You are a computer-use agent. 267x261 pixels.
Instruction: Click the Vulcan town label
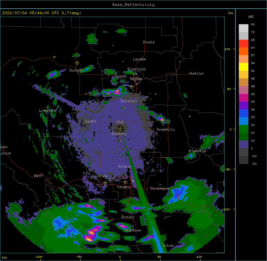(x=168, y=246)
